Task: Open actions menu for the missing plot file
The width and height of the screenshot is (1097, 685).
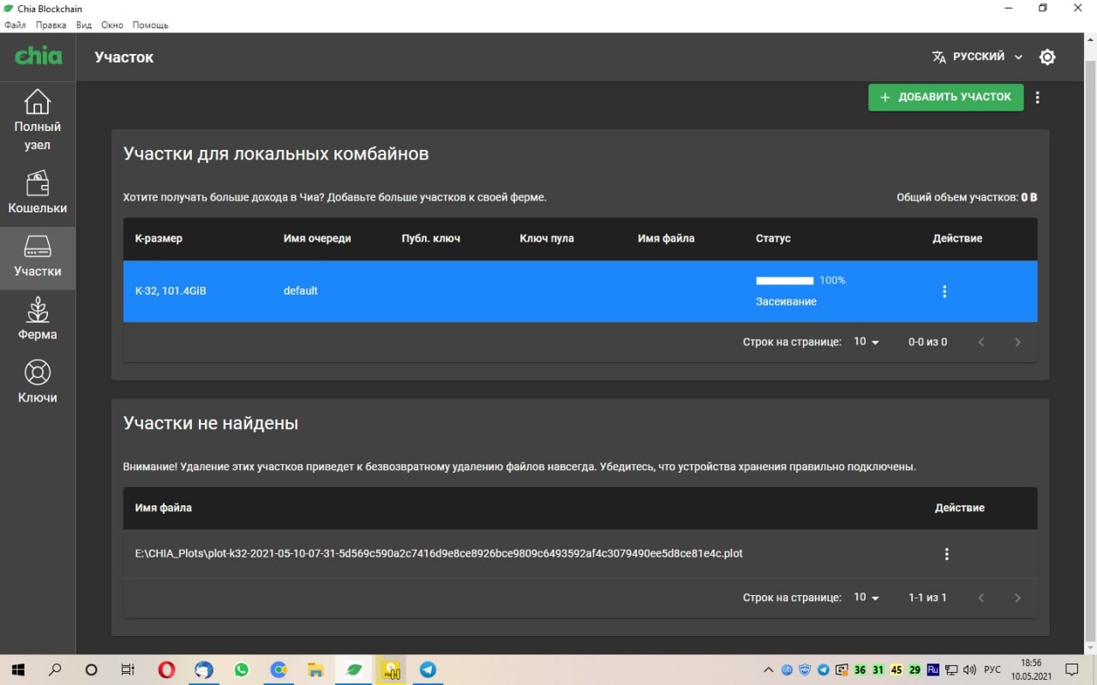Action: click(x=946, y=554)
